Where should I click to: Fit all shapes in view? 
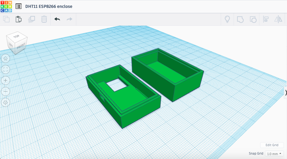click(6, 70)
